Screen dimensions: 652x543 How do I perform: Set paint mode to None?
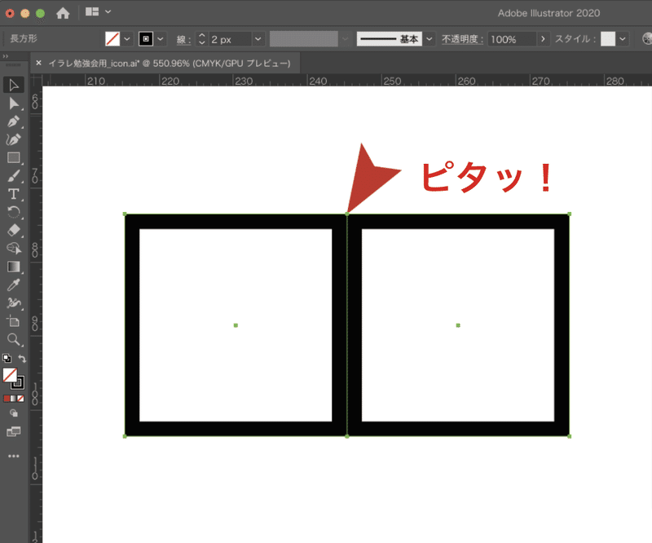pos(21,399)
